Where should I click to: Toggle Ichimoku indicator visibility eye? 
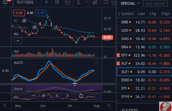[35, 27]
